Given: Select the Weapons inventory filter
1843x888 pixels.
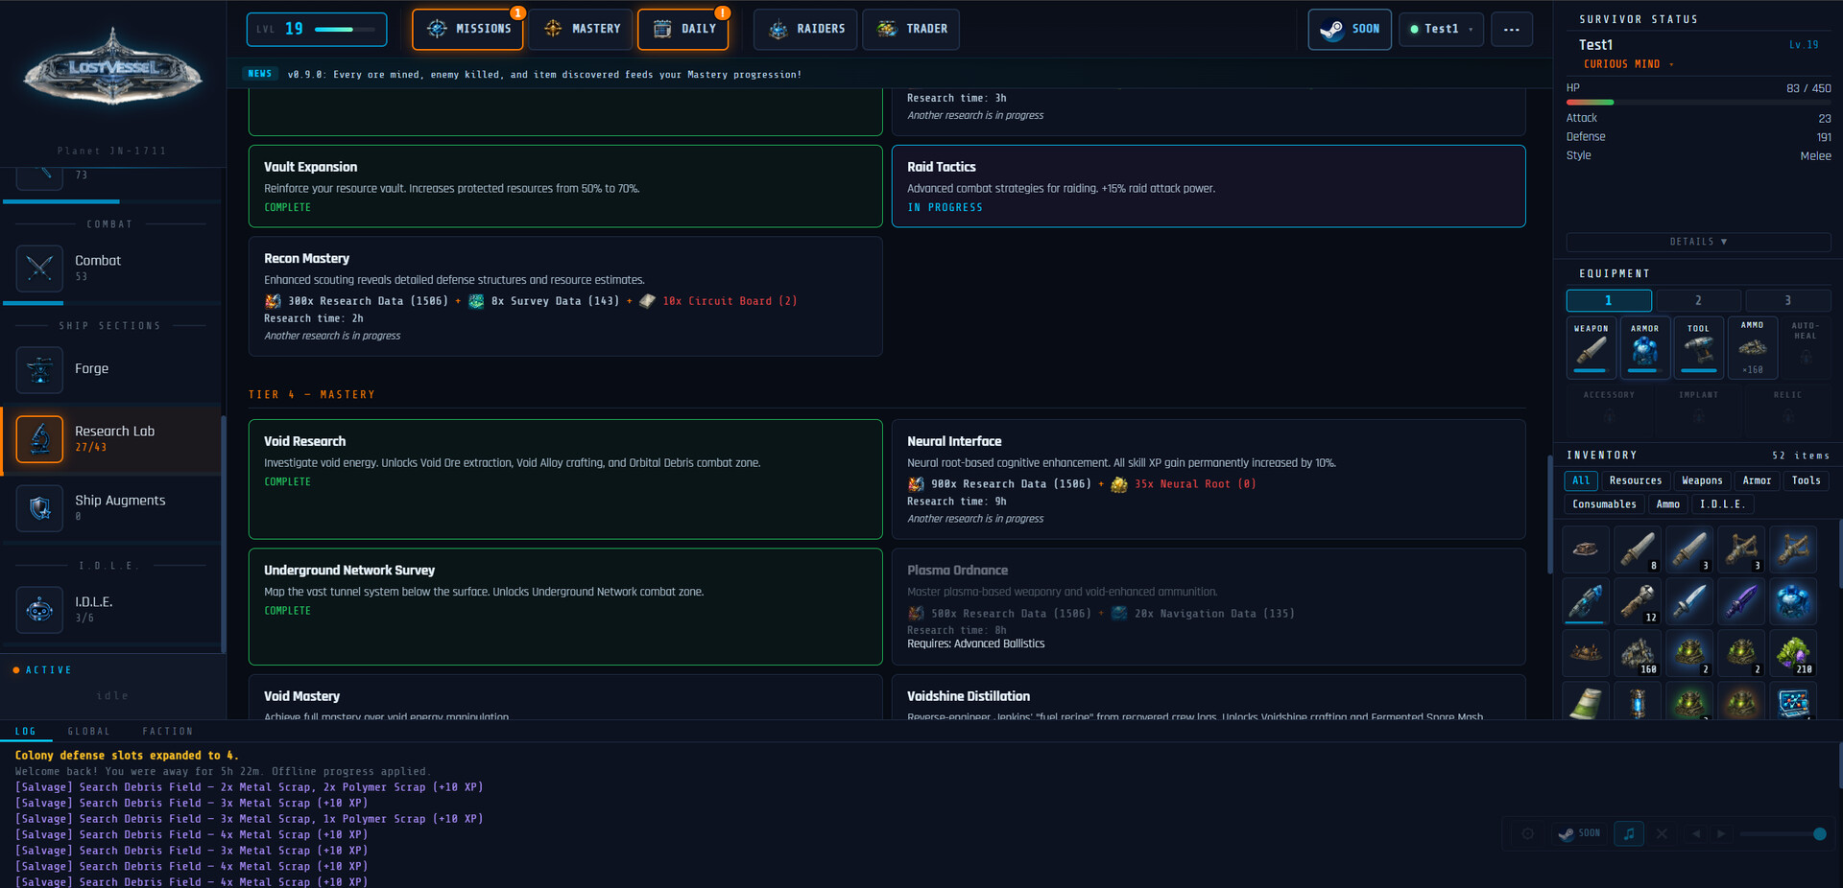Looking at the screenshot, I should pyautogui.click(x=1701, y=480).
